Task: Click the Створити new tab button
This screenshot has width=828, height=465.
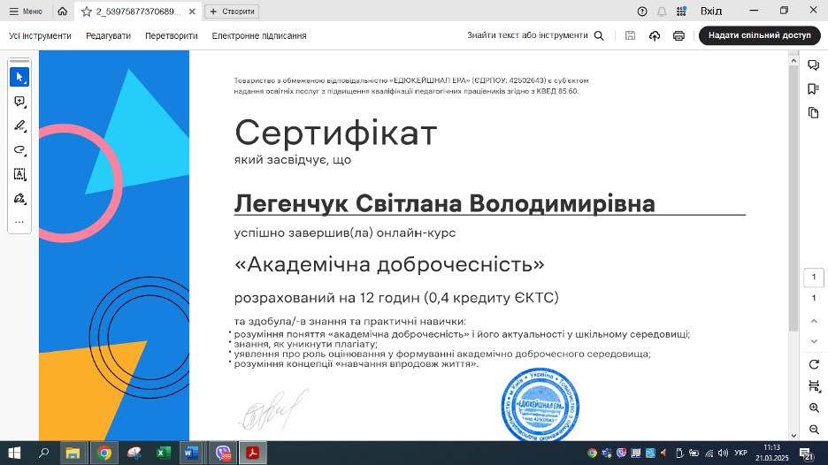Action: (x=232, y=11)
